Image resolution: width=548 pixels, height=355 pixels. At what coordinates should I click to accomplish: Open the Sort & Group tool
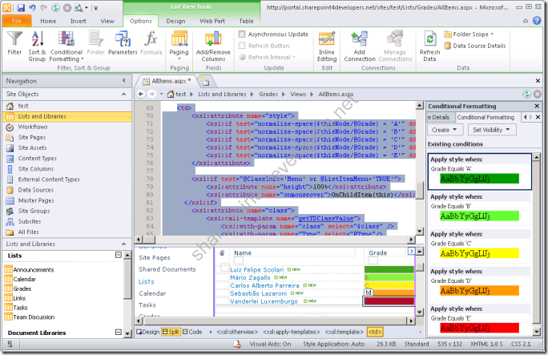(x=37, y=46)
